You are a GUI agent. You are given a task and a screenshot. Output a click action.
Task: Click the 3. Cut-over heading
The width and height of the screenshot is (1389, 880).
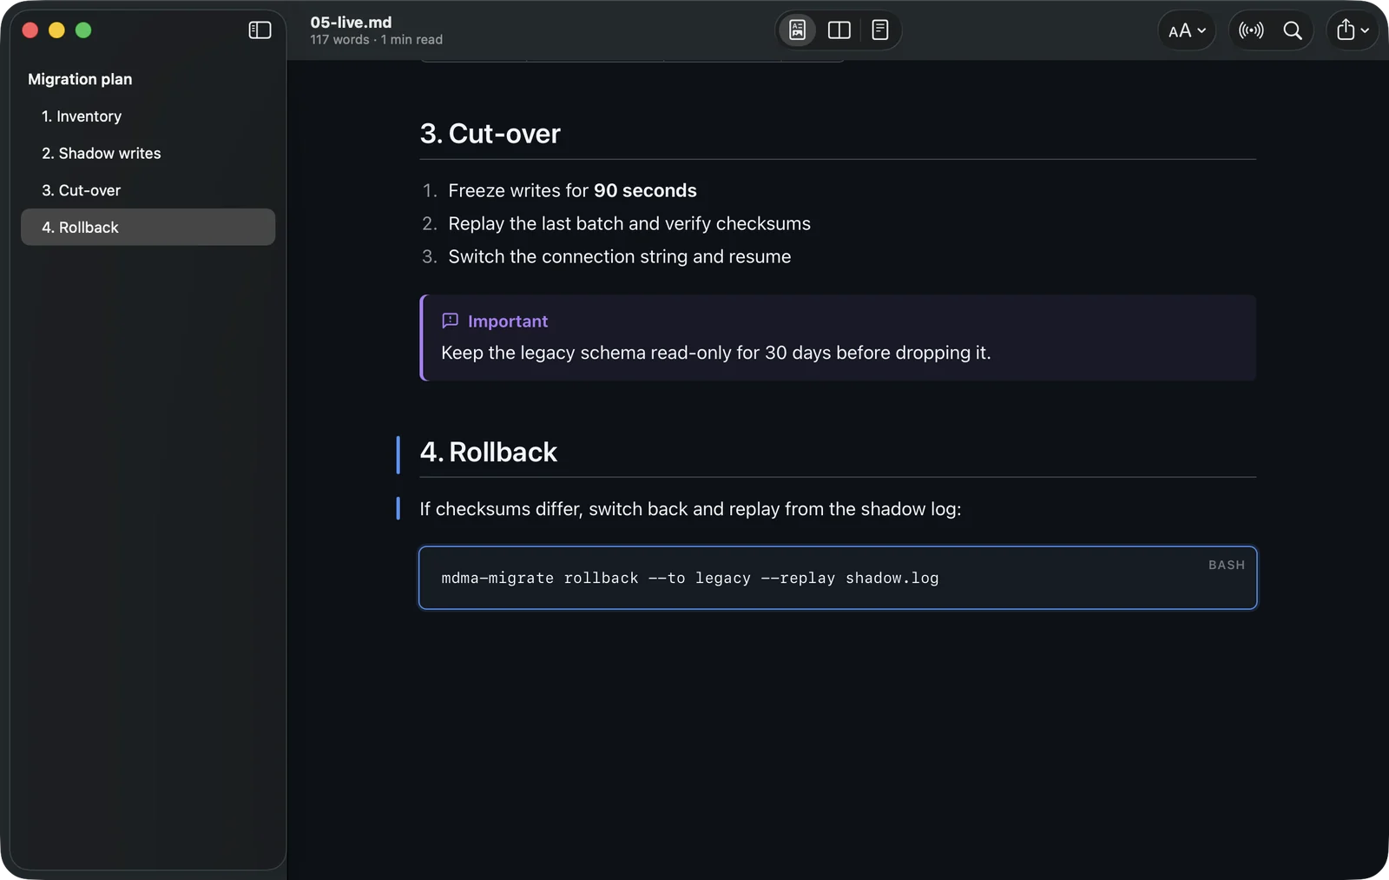[x=490, y=134]
